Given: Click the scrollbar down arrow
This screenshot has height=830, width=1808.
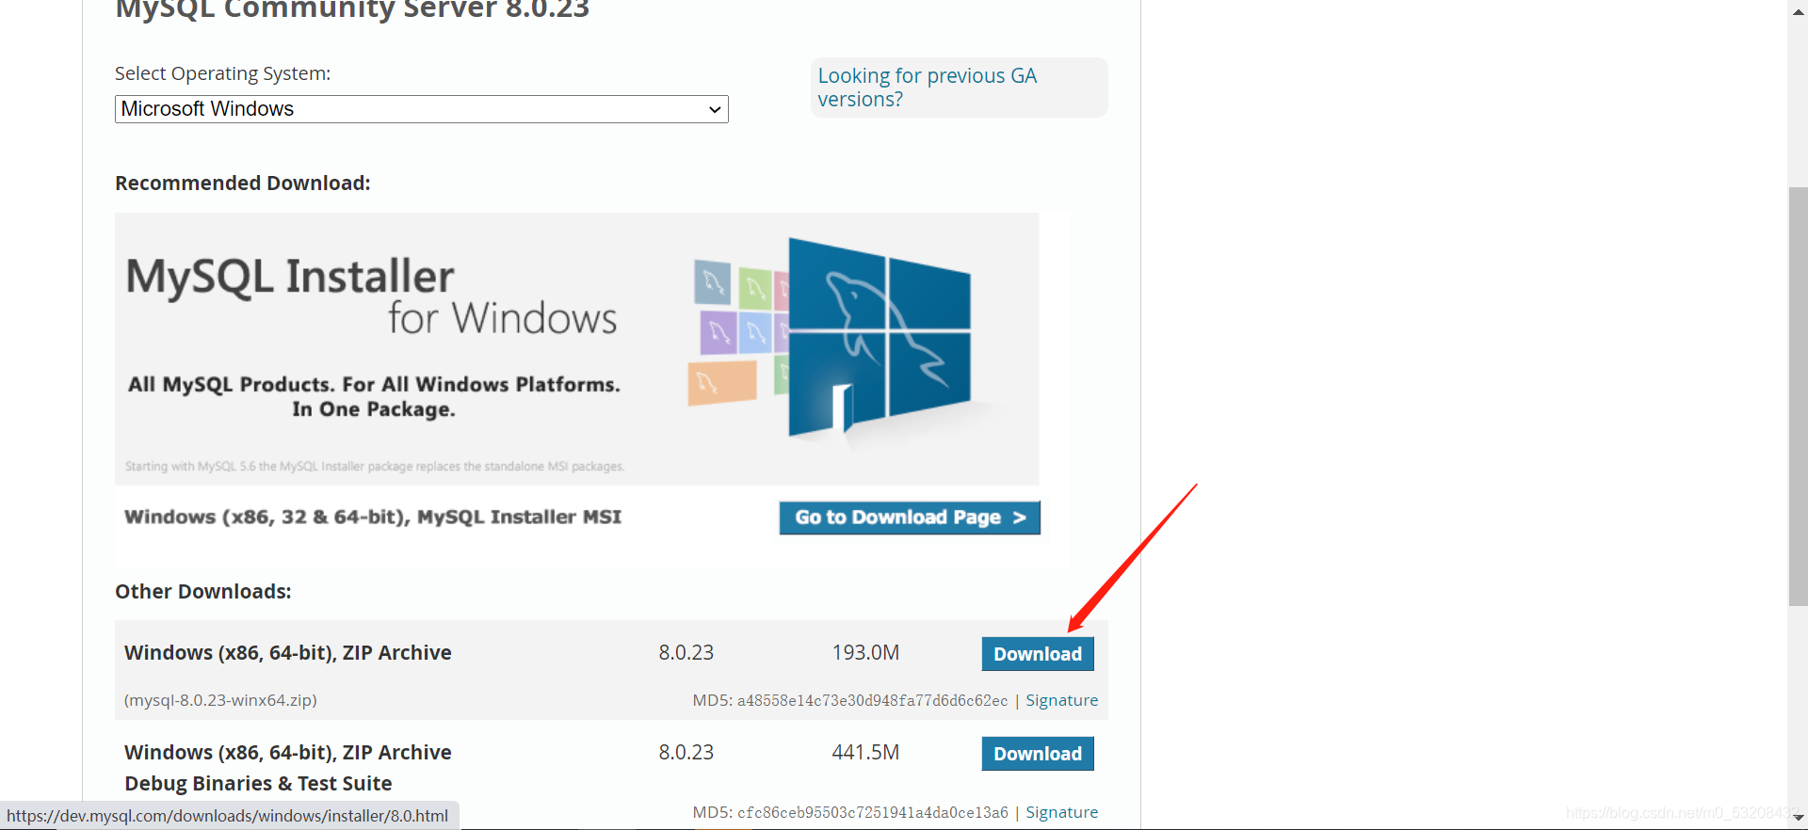Looking at the screenshot, I should pos(1798,819).
